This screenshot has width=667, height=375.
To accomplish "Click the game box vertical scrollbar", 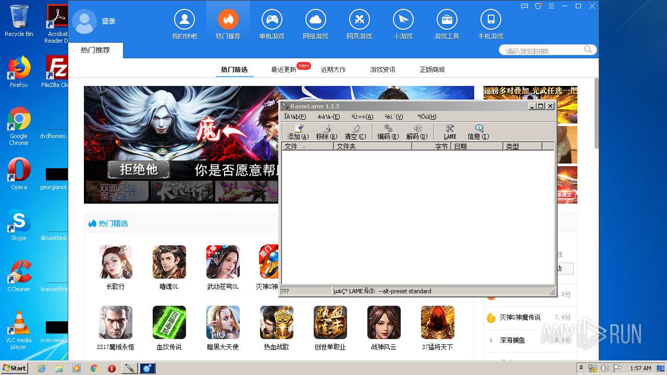I will point(596,113).
